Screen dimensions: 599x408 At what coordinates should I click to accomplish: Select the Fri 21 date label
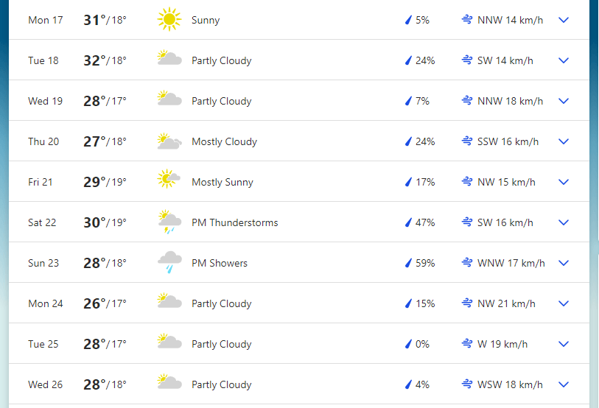pyautogui.click(x=40, y=182)
